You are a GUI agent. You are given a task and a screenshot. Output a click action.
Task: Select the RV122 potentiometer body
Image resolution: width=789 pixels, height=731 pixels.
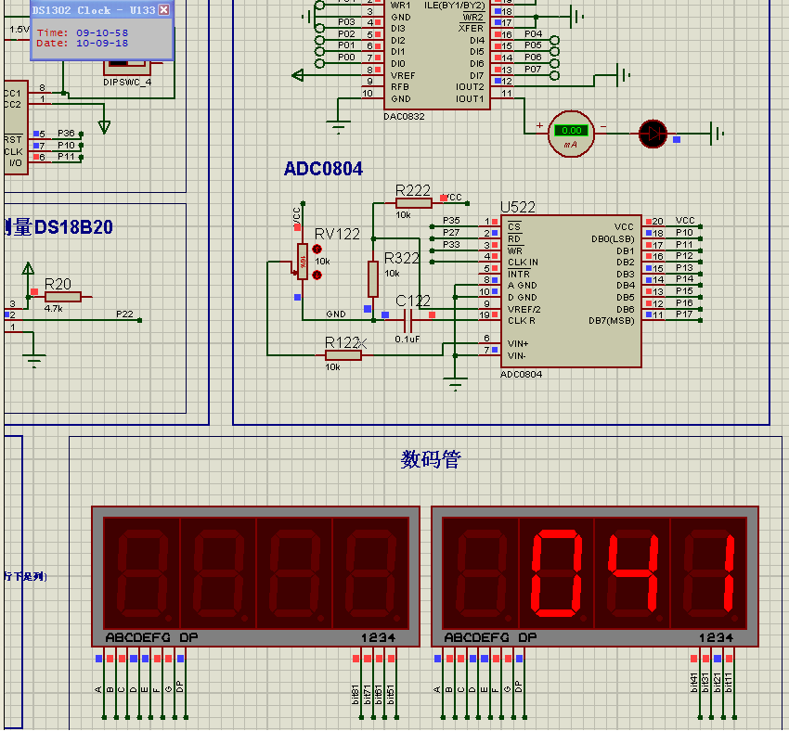[x=303, y=262]
